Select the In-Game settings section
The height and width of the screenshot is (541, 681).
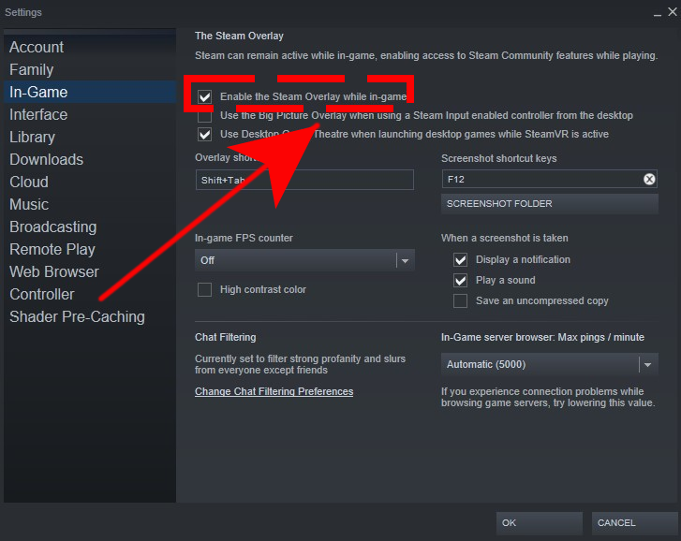click(x=90, y=92)
